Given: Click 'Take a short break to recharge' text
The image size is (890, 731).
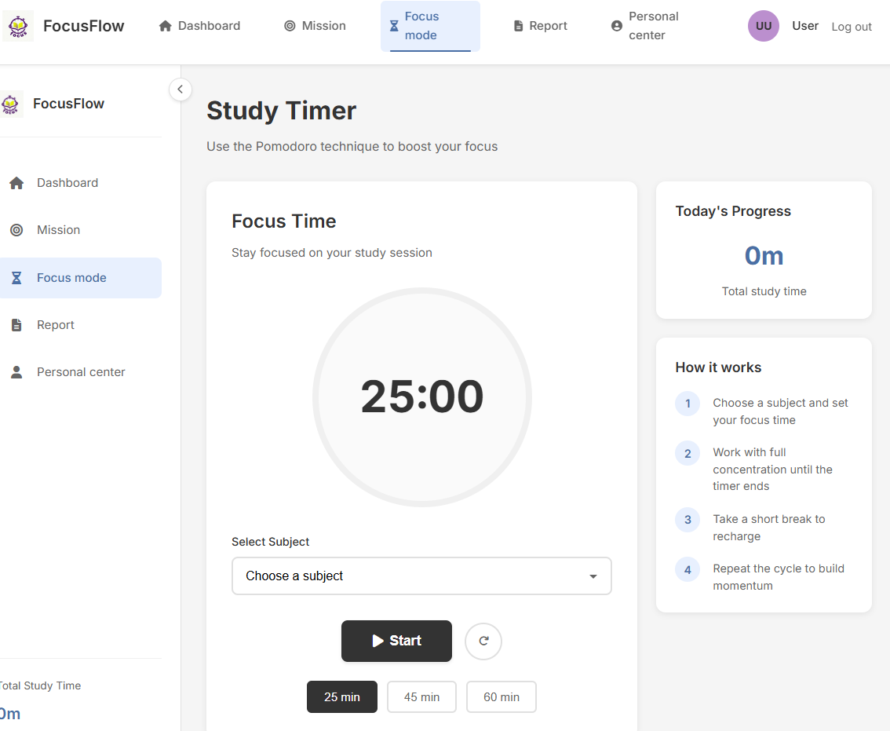Looking at the screenshot, I should [769, 528].
